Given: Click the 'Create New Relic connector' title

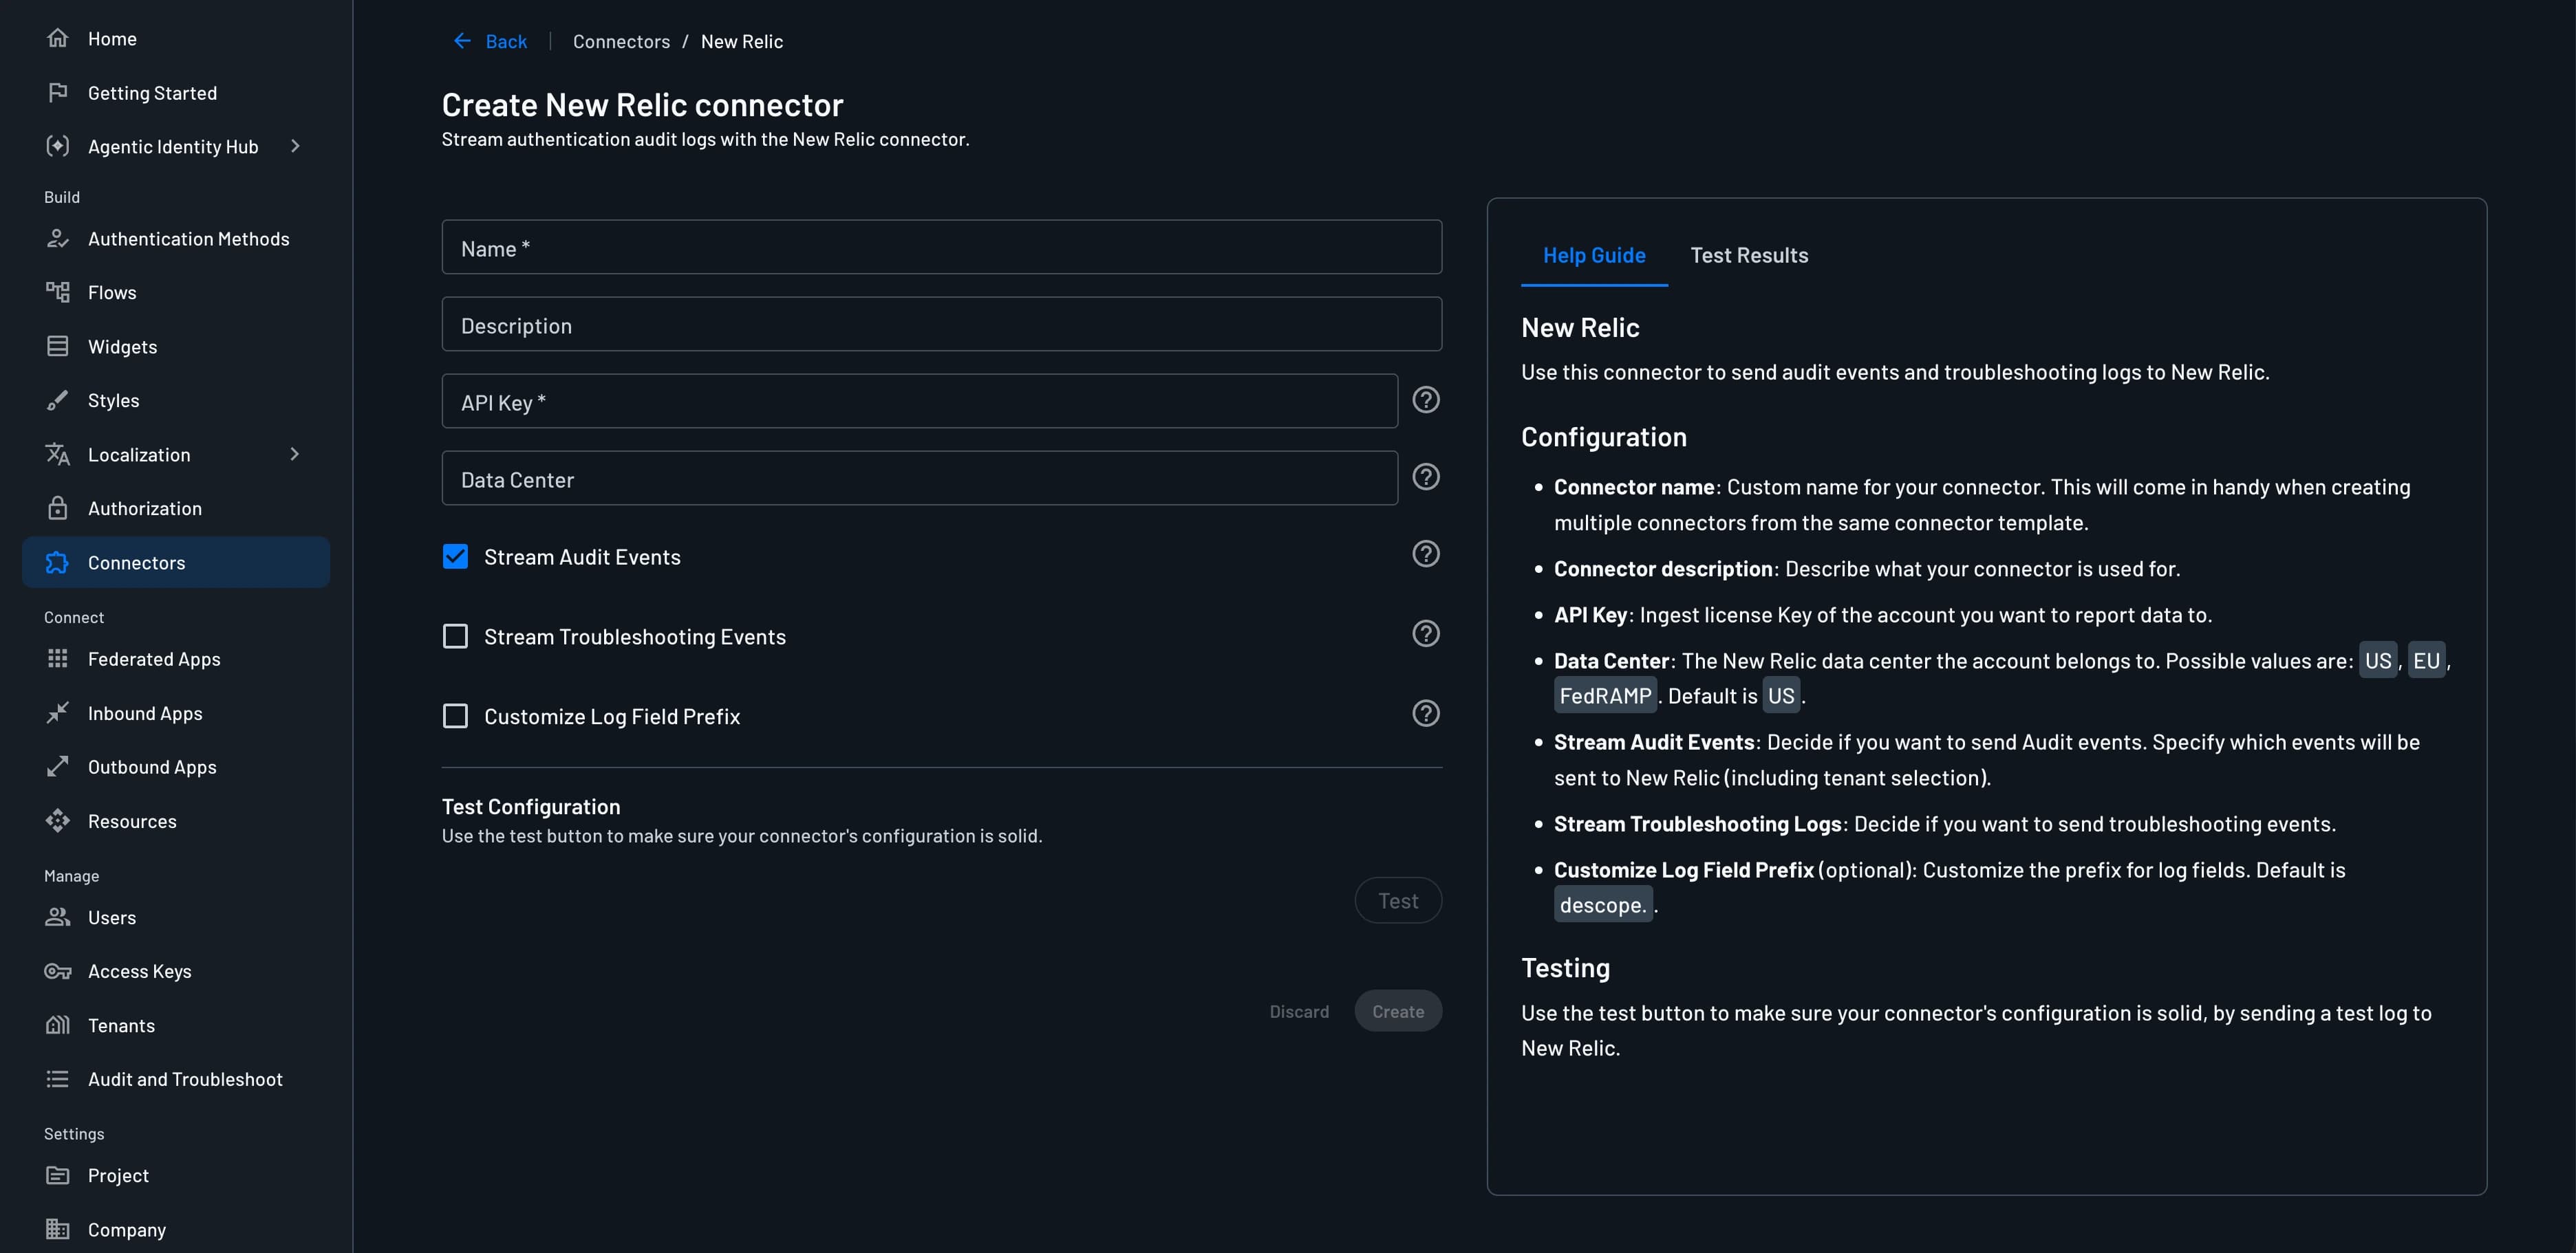Looking at the screenshot, I should click(643, 105).
